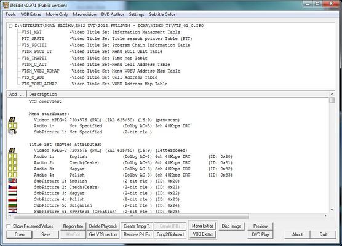The height and width of the screenshot is (246, 342).
Task: Open the VOB Extras menu
Action: click(x=31, y=14)
